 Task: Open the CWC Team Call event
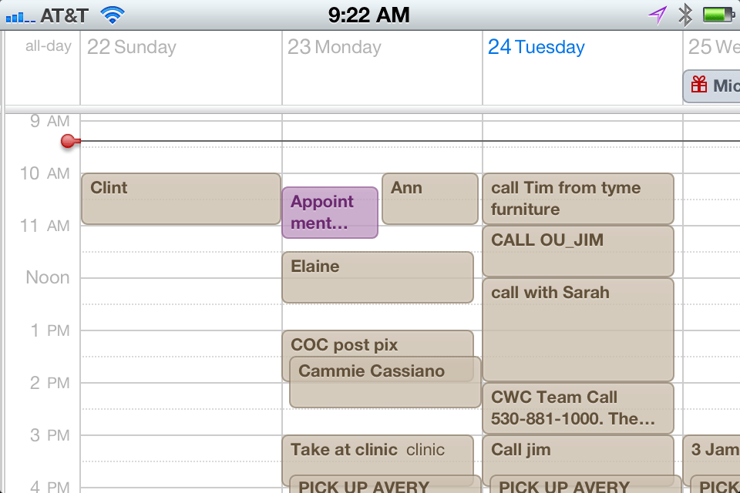pyautogui.click(x=578, y=408)
